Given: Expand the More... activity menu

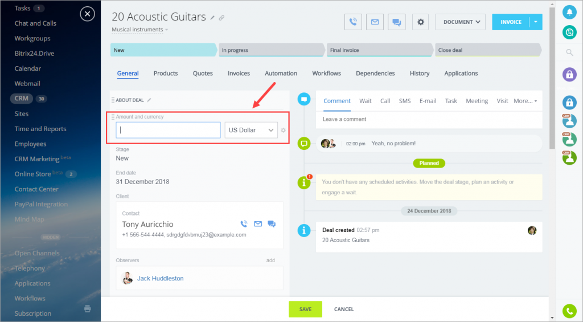Looking at the screenshot, I should pyautogui.click(x=525, y=101).
